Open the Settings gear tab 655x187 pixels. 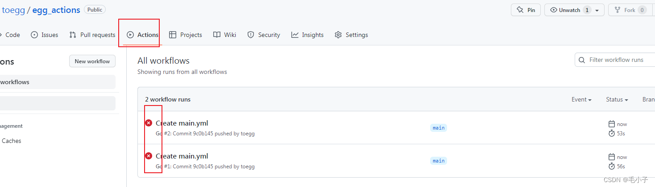[351, 35]
